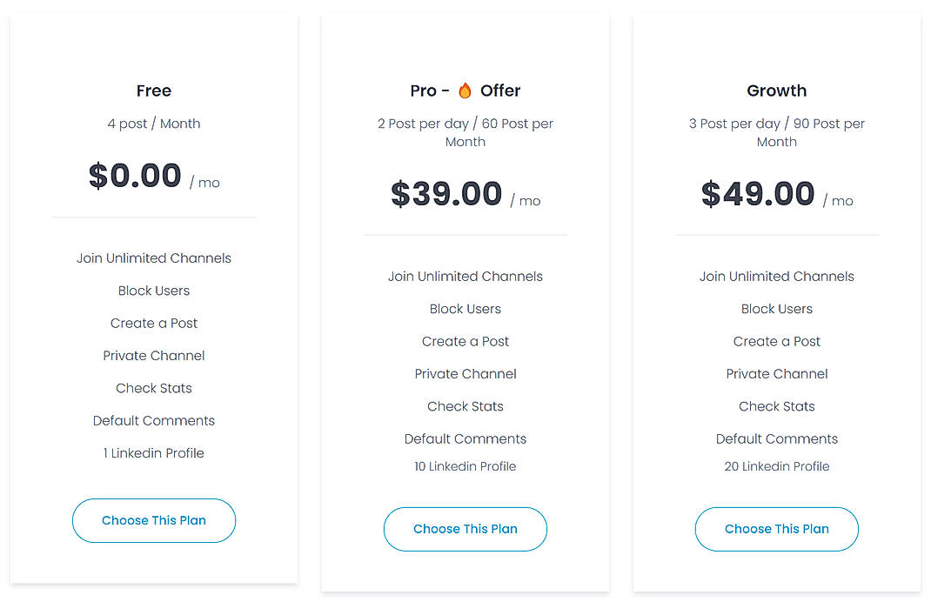Screen dimensions: 931x602
Task: Click Create a Post under the Growth plan
Action: pyautogui.click(x=776, y=341)
